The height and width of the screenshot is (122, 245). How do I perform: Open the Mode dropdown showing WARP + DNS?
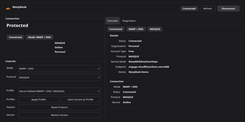tap(59, 69)
